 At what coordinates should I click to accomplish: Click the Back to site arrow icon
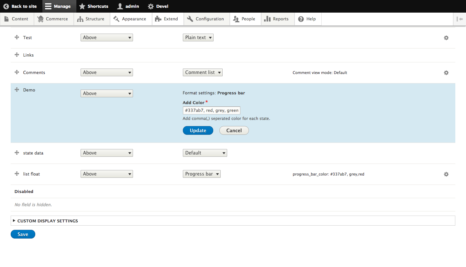[x=6, y=6]
